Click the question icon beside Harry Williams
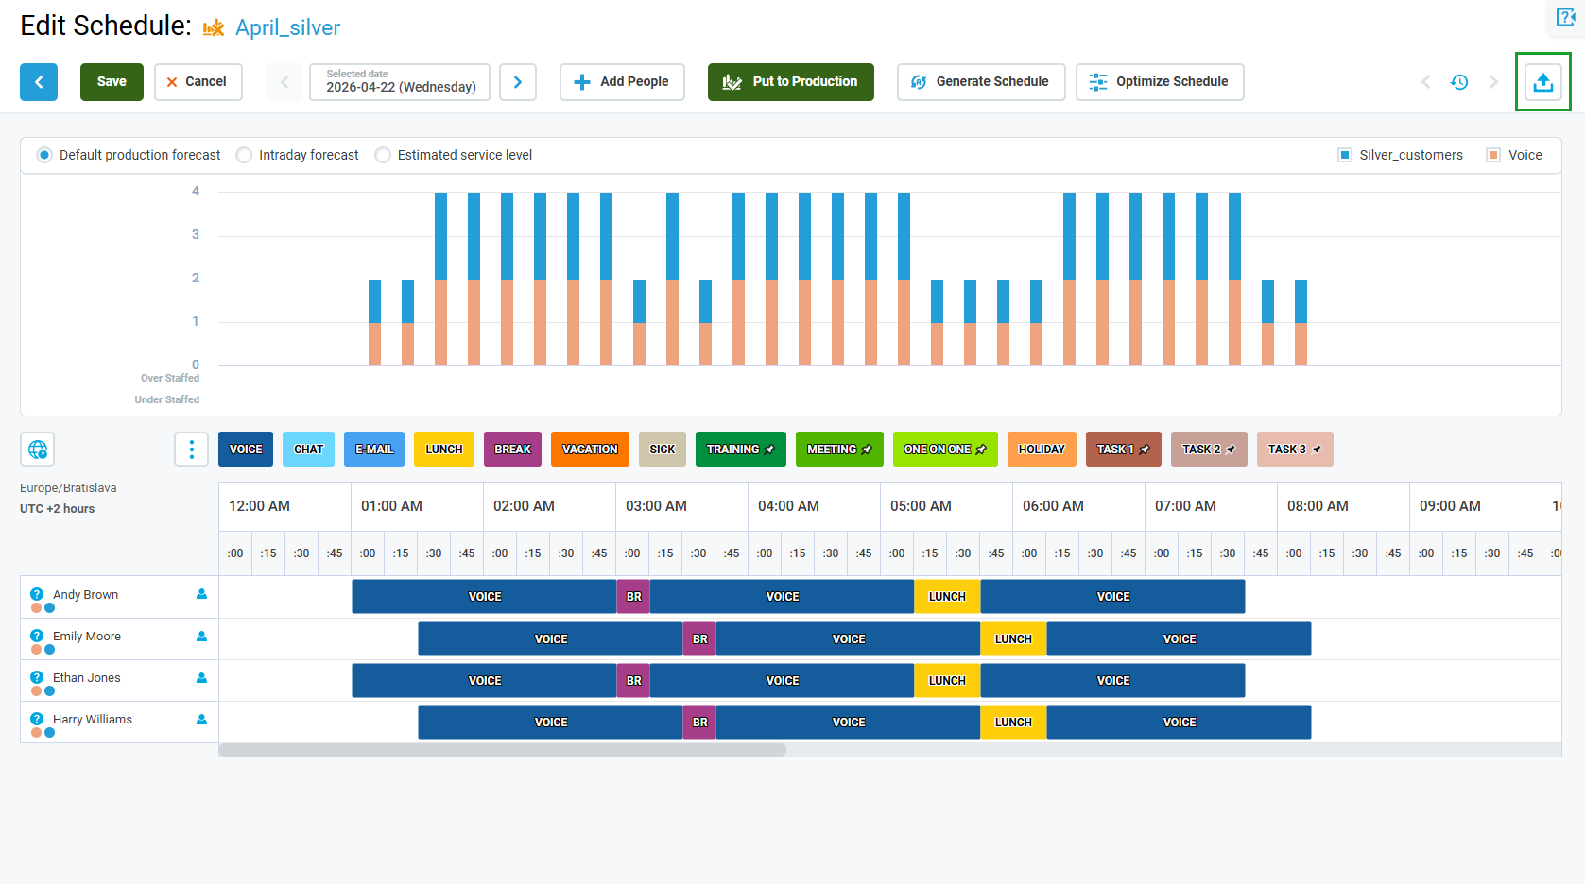The width and height of the screenshot is (1585, 884). 37,719
